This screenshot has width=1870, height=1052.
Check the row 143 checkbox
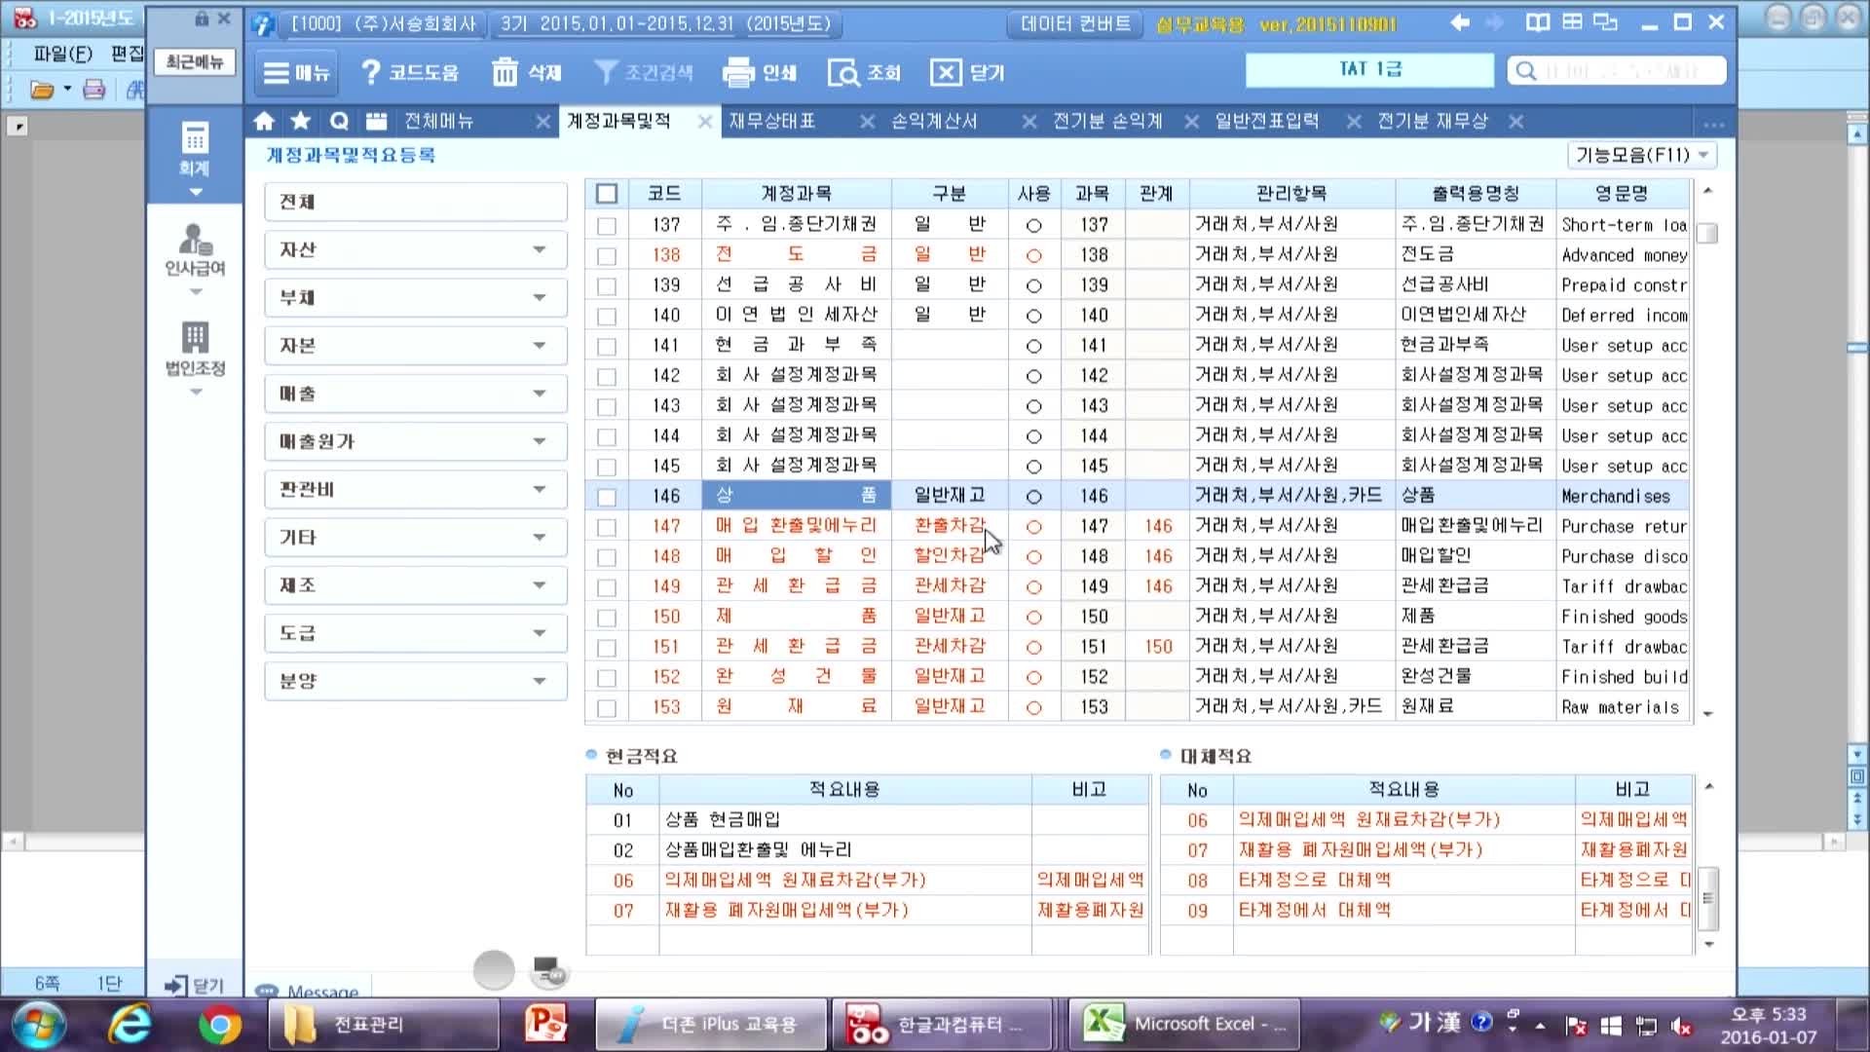pos(607,406)
